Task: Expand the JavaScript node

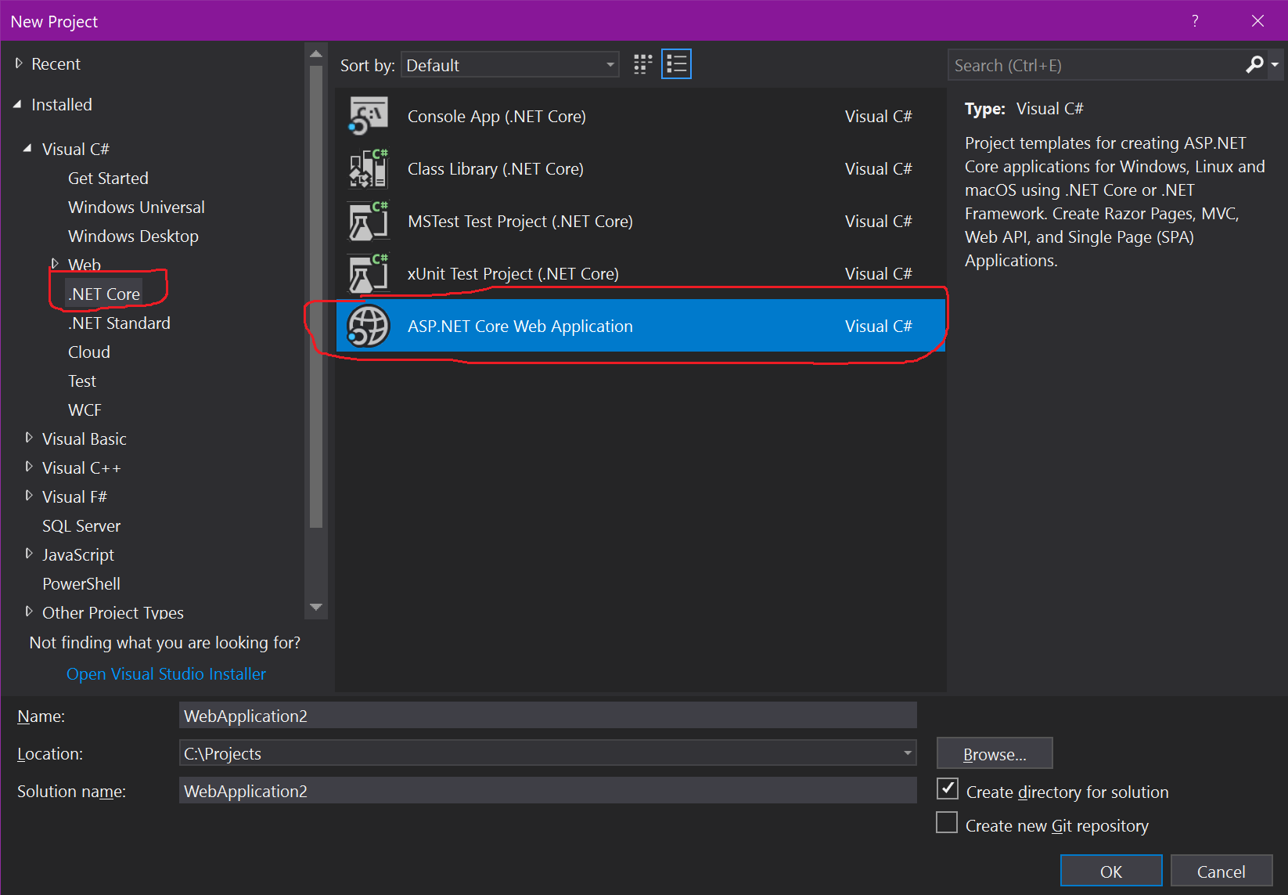Action: [29, 554]
